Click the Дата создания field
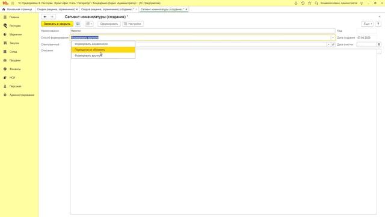385x217 pixels. point(366,37)
